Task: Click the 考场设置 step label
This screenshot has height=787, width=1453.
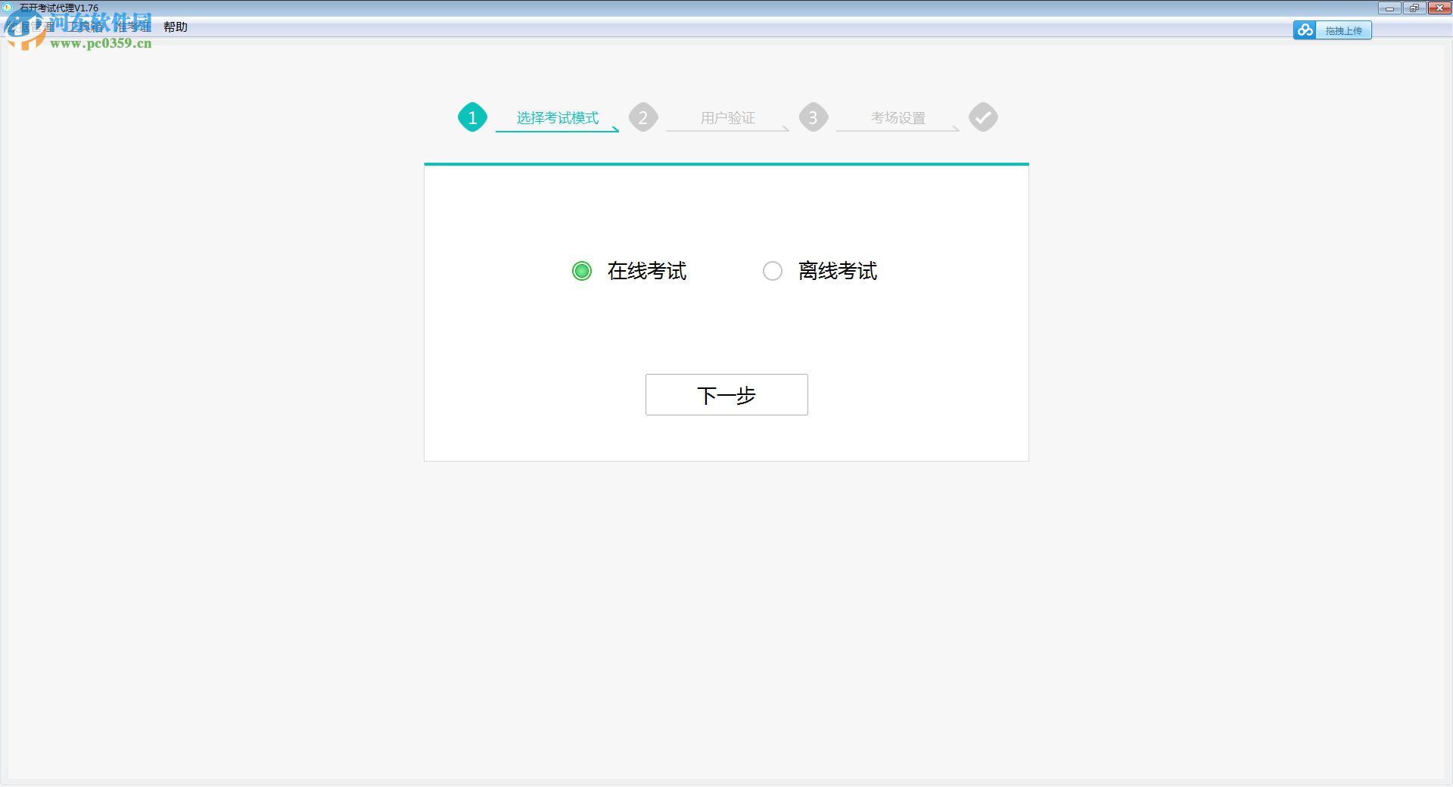Action: coord(898,118)
